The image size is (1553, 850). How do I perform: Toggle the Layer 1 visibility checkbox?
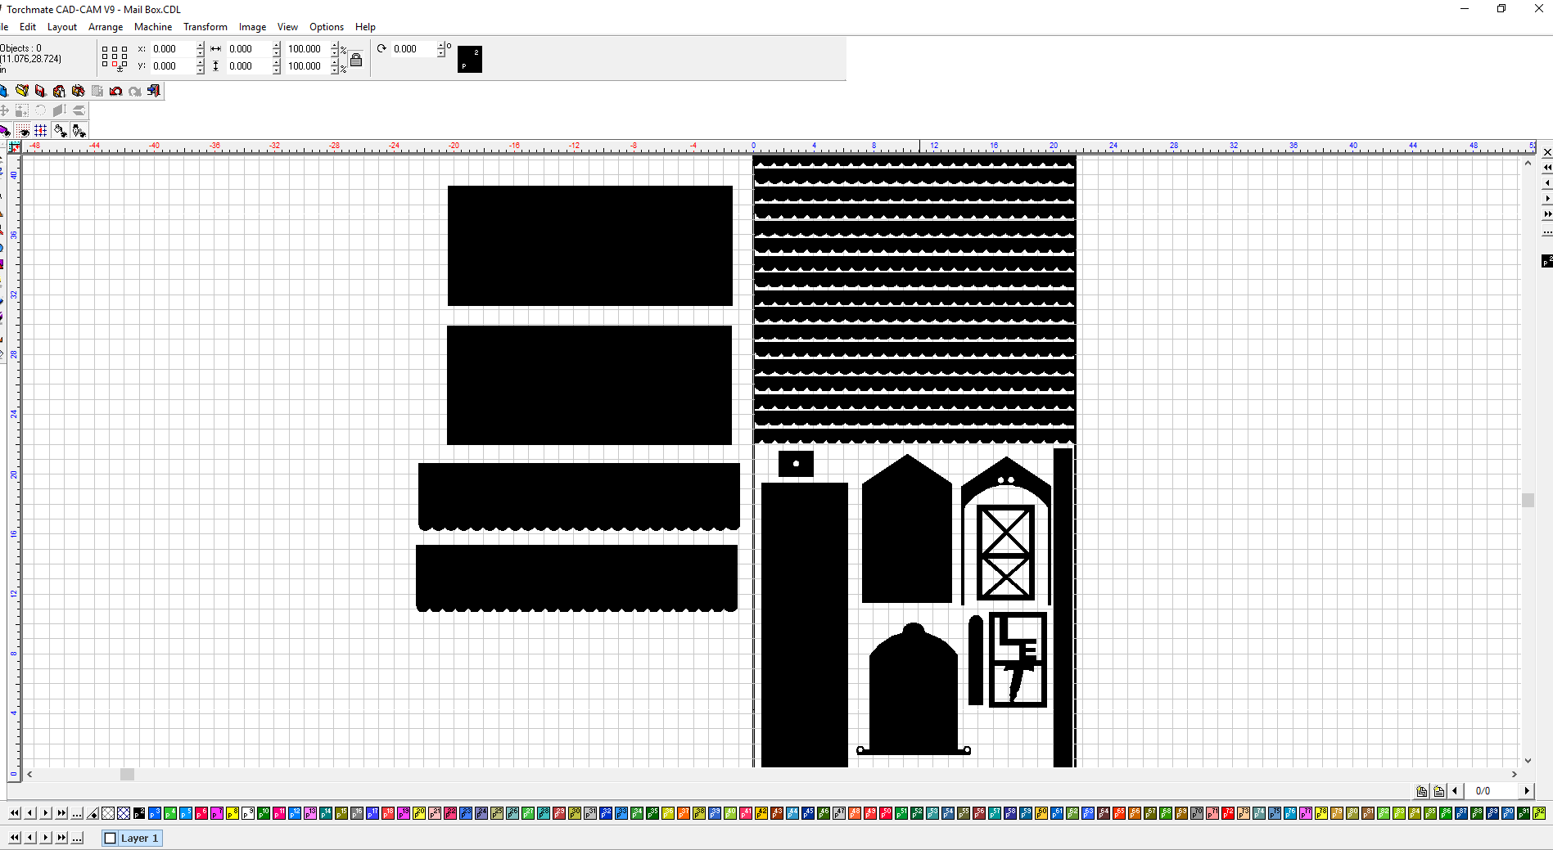point(111,838)
